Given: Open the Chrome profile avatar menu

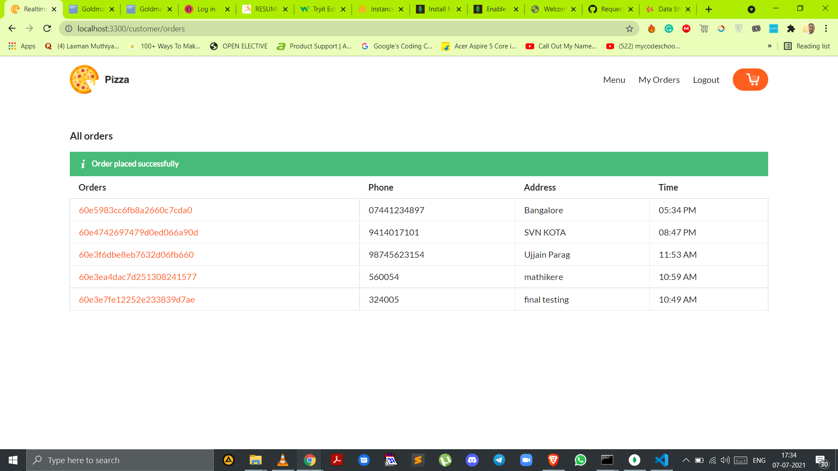Looking at the screenshot, I should [810, 28].
